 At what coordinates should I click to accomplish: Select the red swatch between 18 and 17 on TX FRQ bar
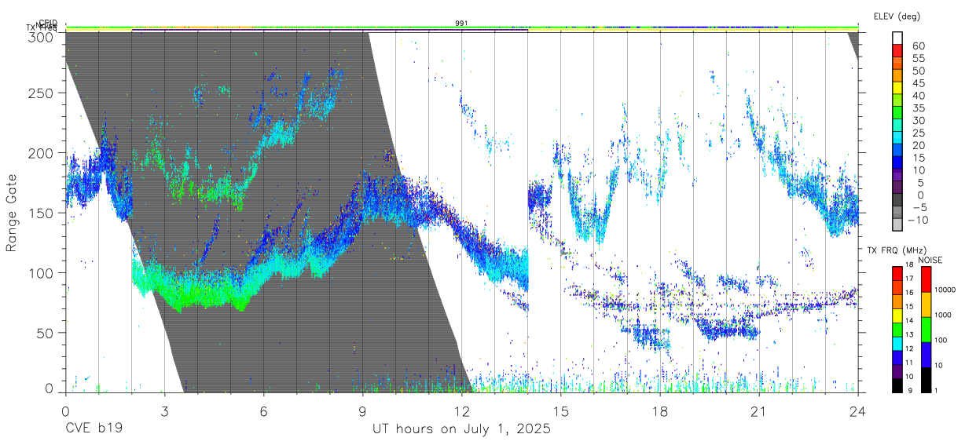coord(897,273)
